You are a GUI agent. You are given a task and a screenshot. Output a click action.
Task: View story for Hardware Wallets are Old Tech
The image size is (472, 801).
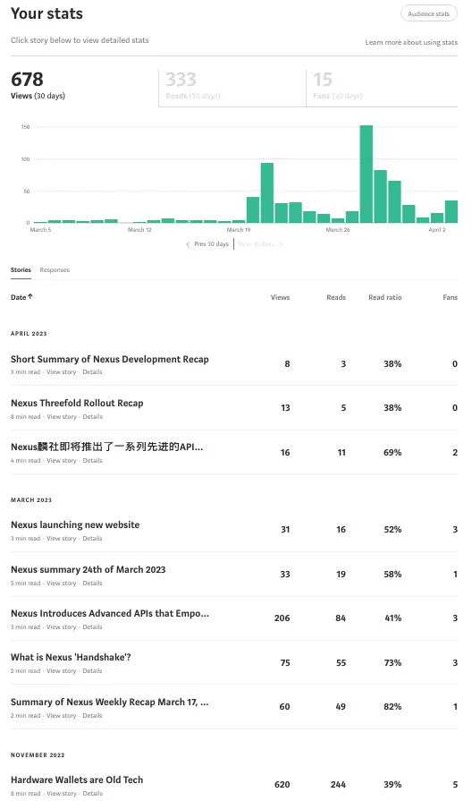62,794
